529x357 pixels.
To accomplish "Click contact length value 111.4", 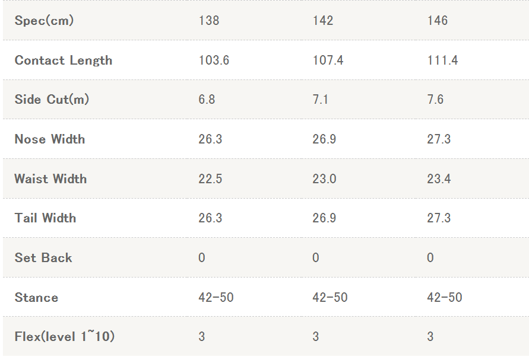I will (x=442, y=60).
